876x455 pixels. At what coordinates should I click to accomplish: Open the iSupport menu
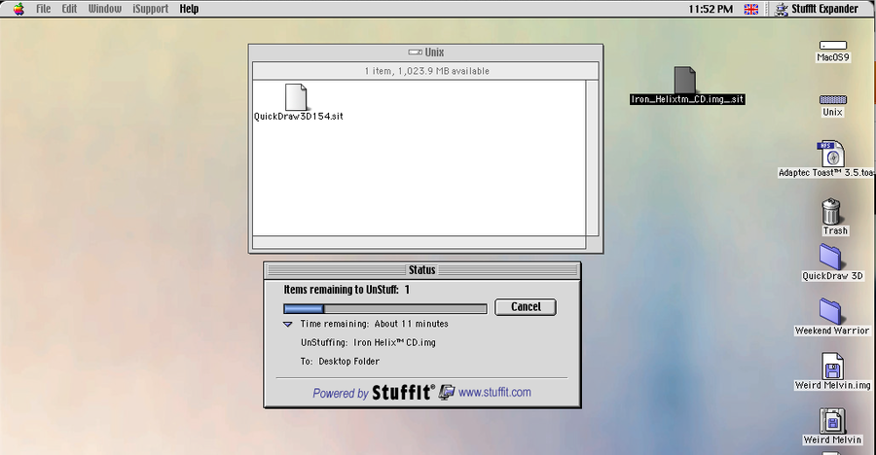150,9
